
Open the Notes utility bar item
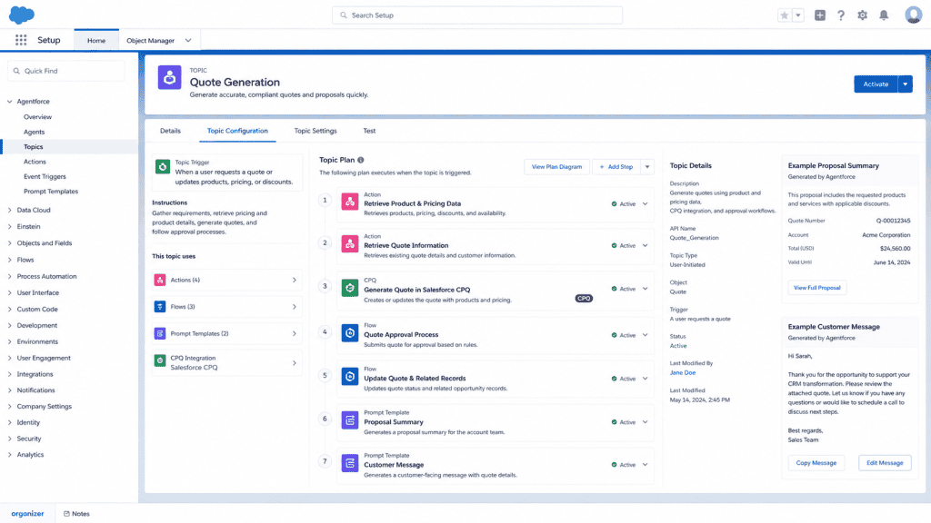pyautogui.click(x=76, y=514)
